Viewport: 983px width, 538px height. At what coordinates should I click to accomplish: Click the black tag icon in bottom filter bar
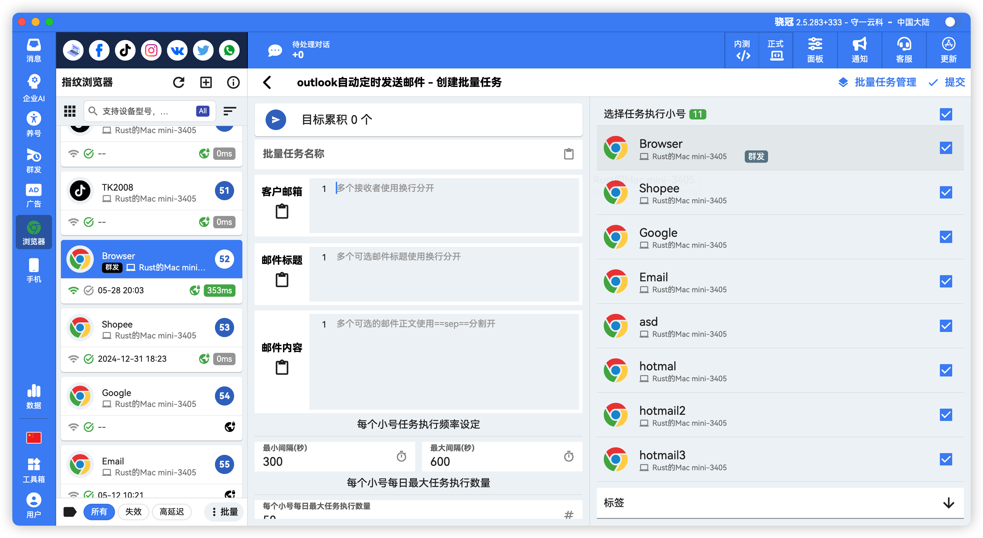(x=70, y=512)
